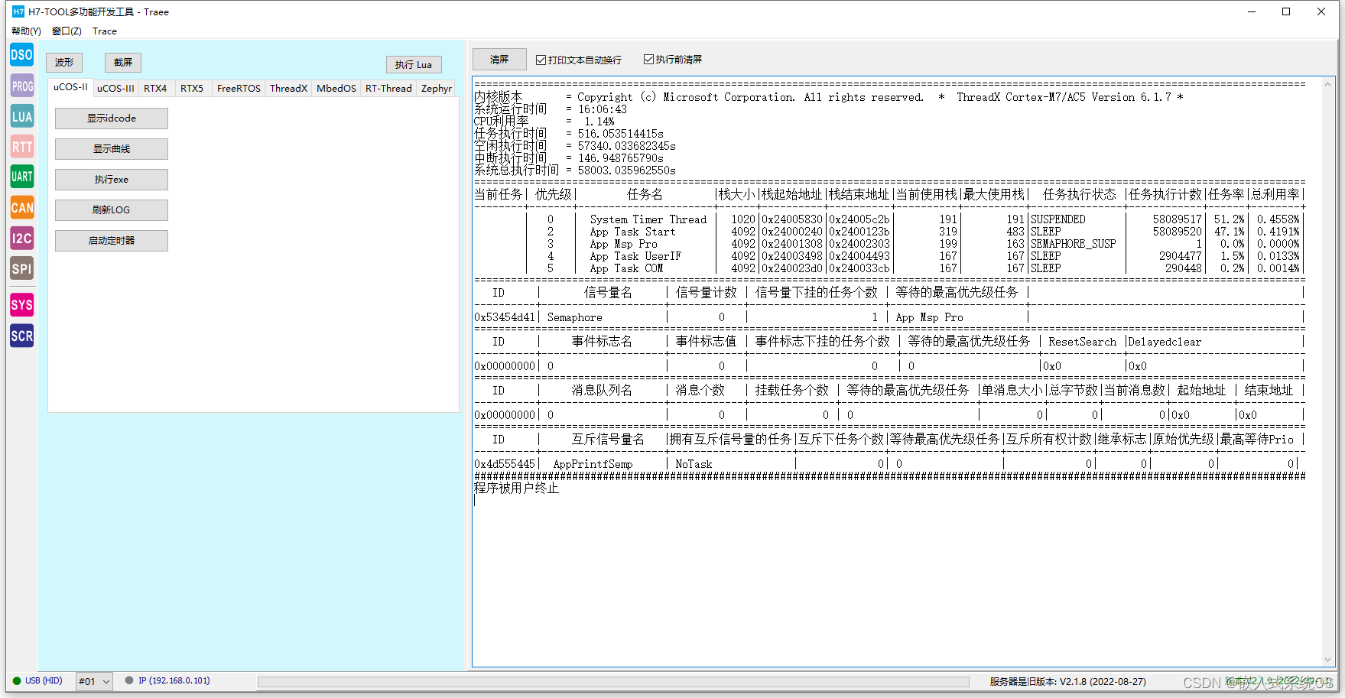The width and height of the screenshot is (1345, 698).
Task: Select the USB (HID) connection indicator
Action: pyautogui.click(x=37, y=680)
